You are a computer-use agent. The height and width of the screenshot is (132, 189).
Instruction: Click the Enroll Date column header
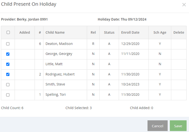[130, 32]
